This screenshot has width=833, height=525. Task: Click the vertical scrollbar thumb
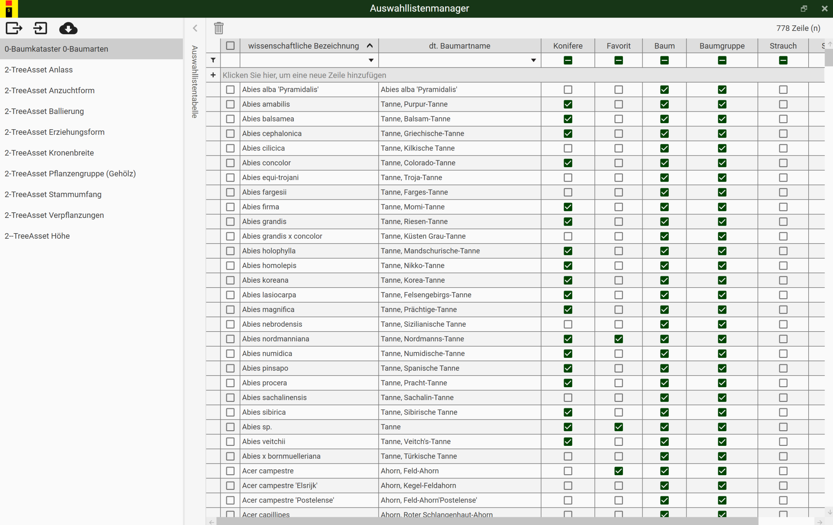pos(829,58)
